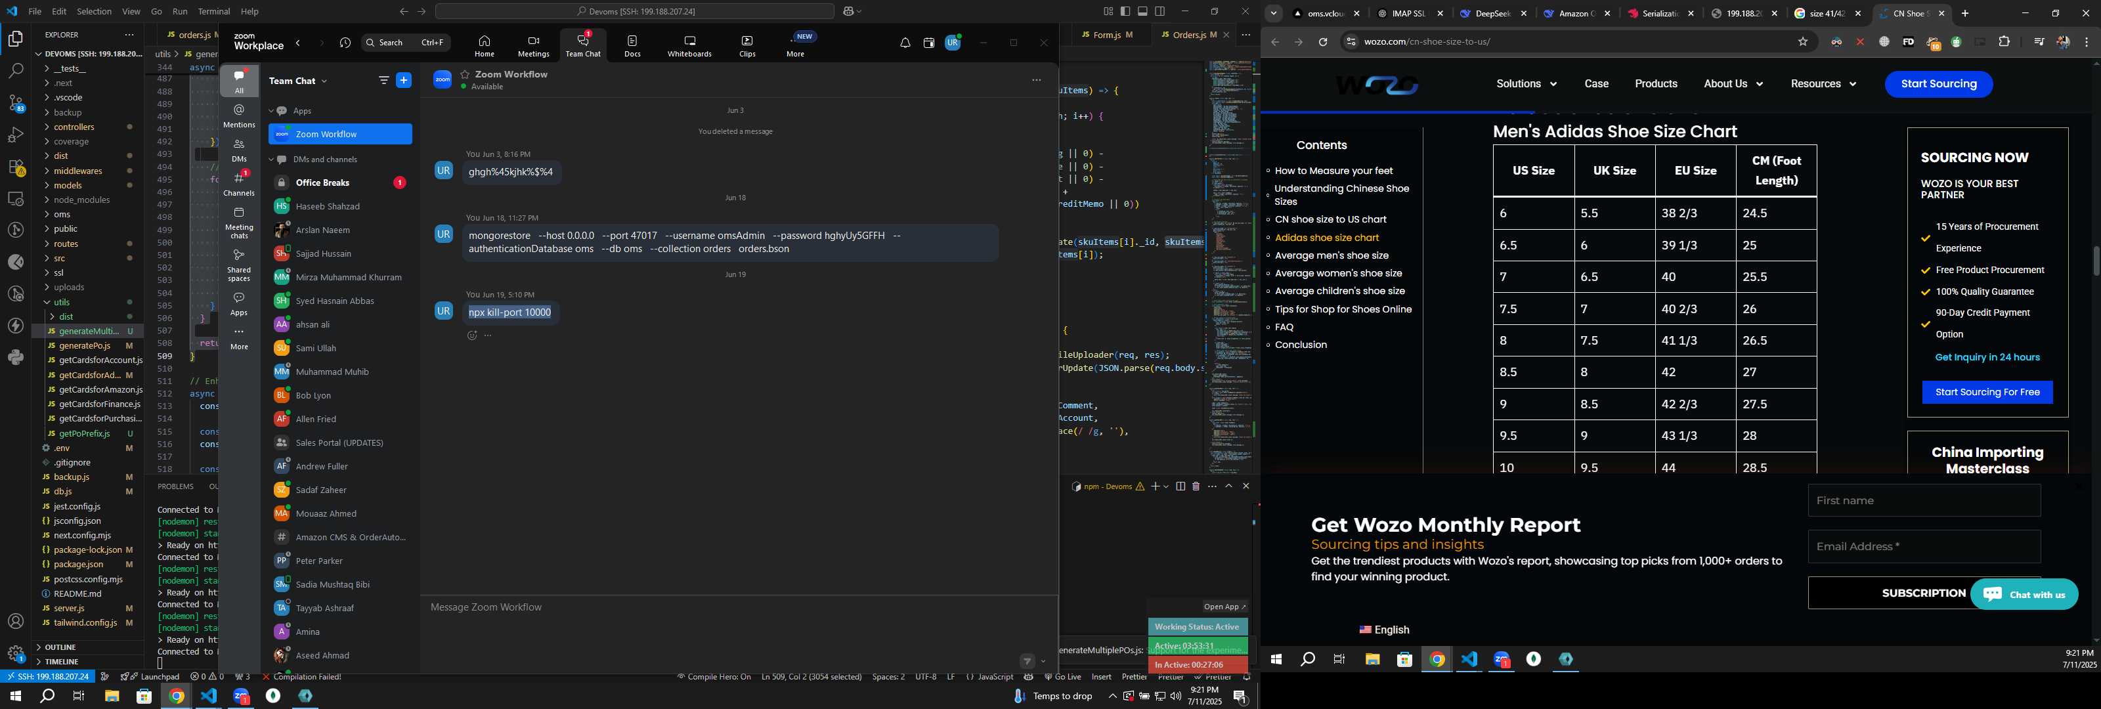This screenshot has height=709, width=2101.
Task: Click Start Sourcing For Free button
Action: (1987, 393)
